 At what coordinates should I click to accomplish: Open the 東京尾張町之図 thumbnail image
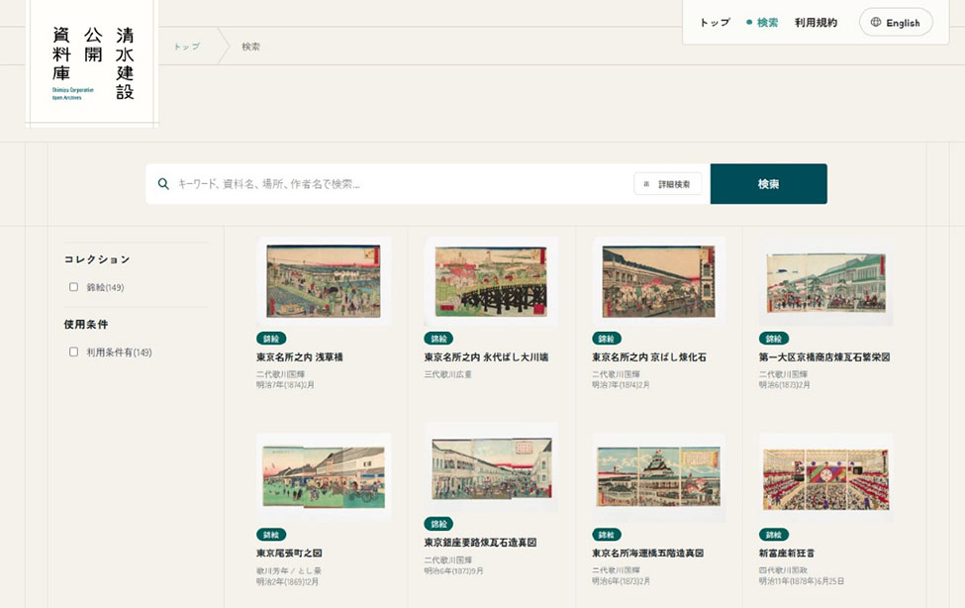324,476
